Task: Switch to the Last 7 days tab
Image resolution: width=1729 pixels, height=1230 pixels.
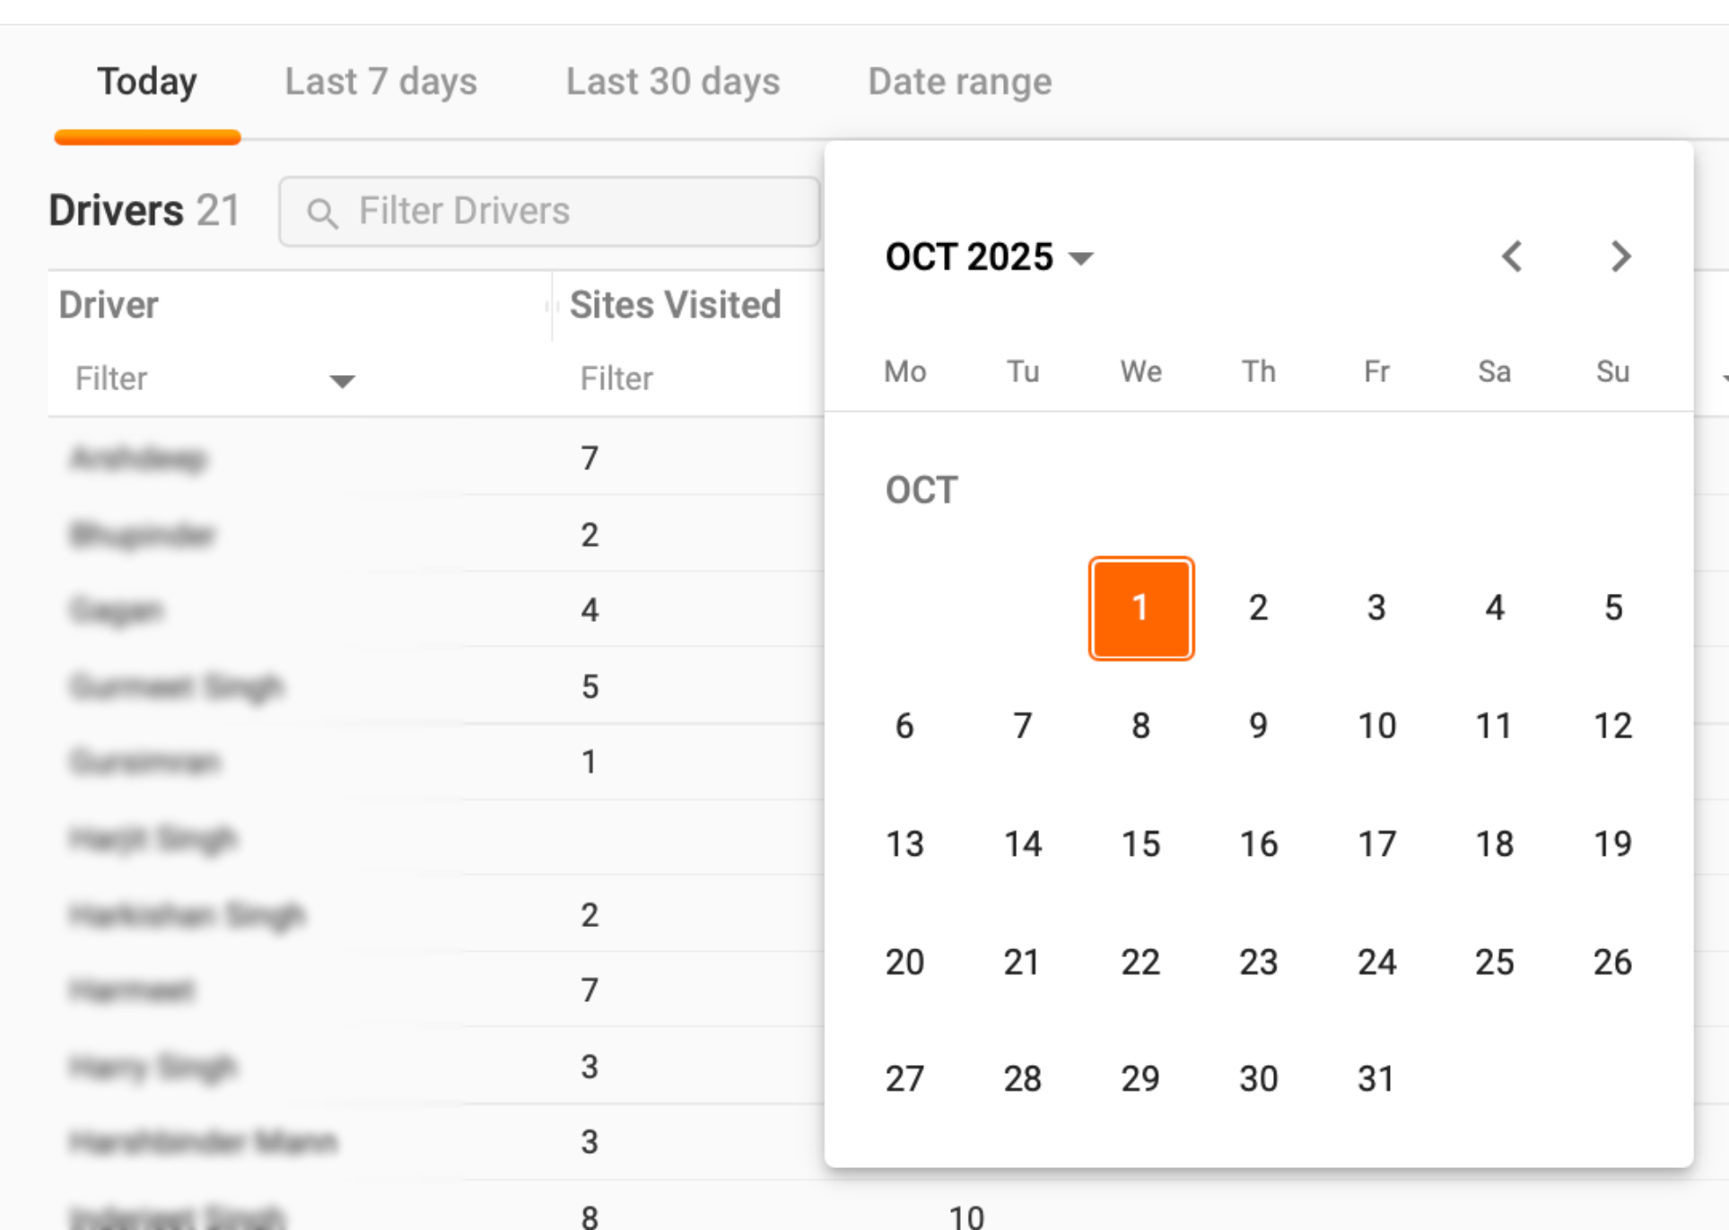Action: [380, 82]
